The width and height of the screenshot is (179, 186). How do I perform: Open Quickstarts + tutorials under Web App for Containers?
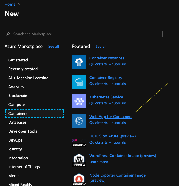point(107,123)
